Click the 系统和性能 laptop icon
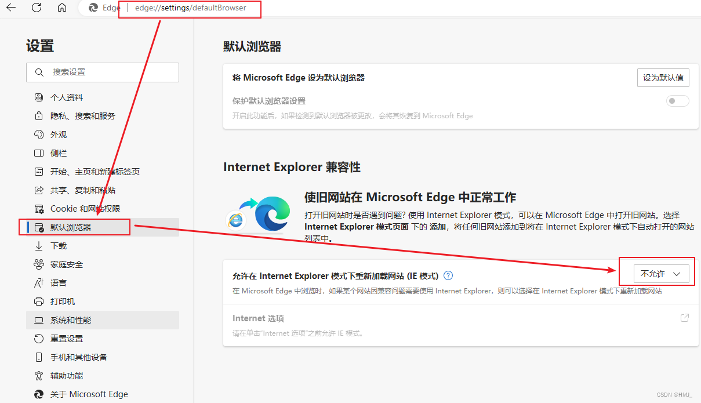 39,320
